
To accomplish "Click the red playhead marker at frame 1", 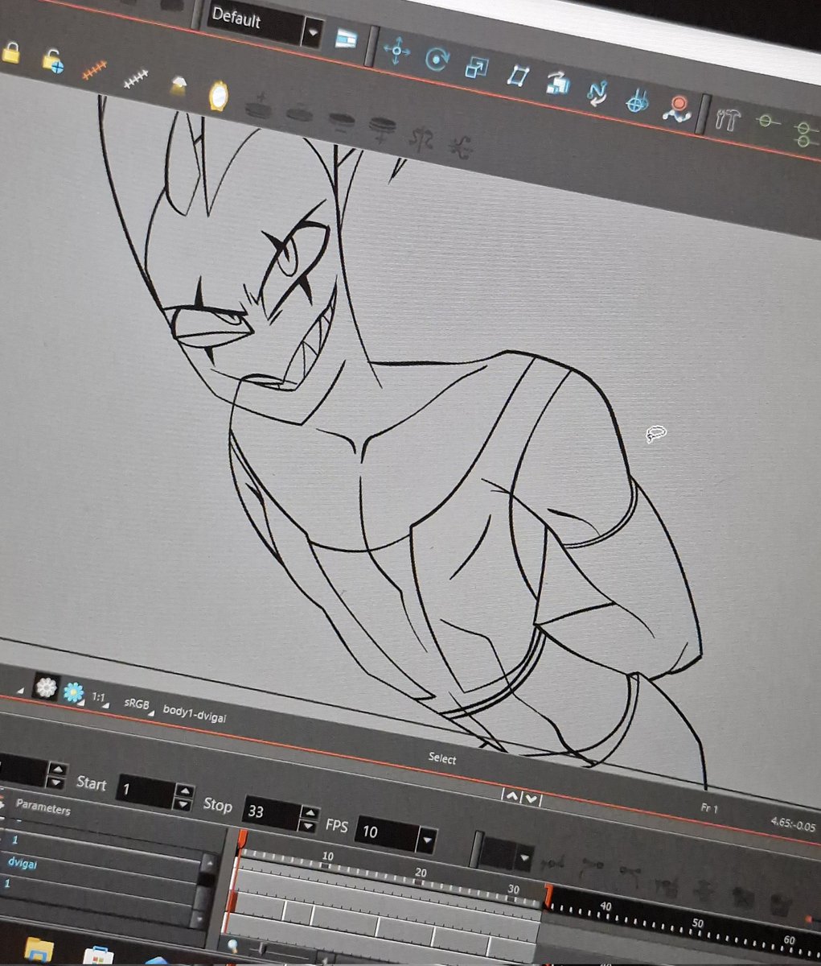I will point(241,840).
